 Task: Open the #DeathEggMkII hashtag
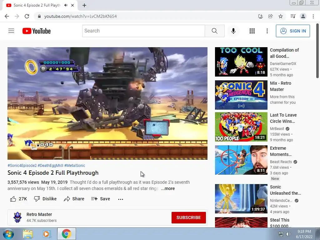point(50,166)
